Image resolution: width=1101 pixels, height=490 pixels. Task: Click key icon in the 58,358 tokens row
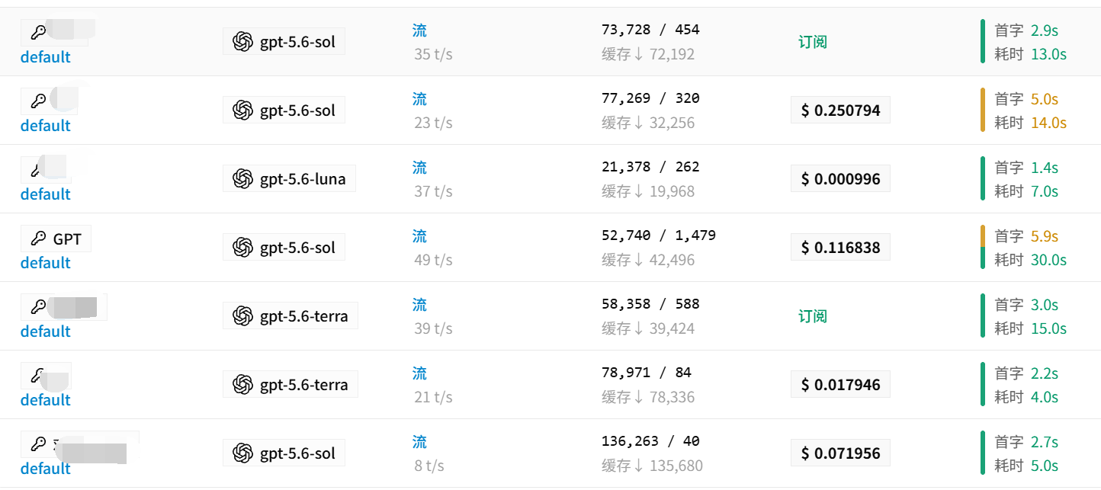(38, 307)
